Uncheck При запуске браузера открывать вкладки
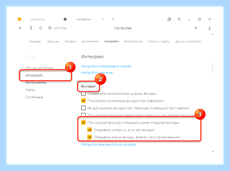 [83, 123]
